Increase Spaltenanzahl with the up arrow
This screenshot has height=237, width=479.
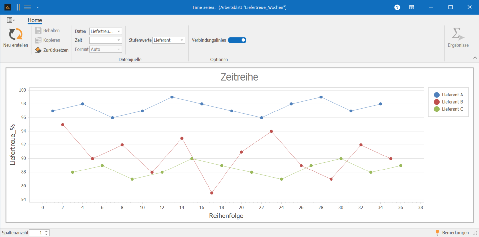point(47,231)
